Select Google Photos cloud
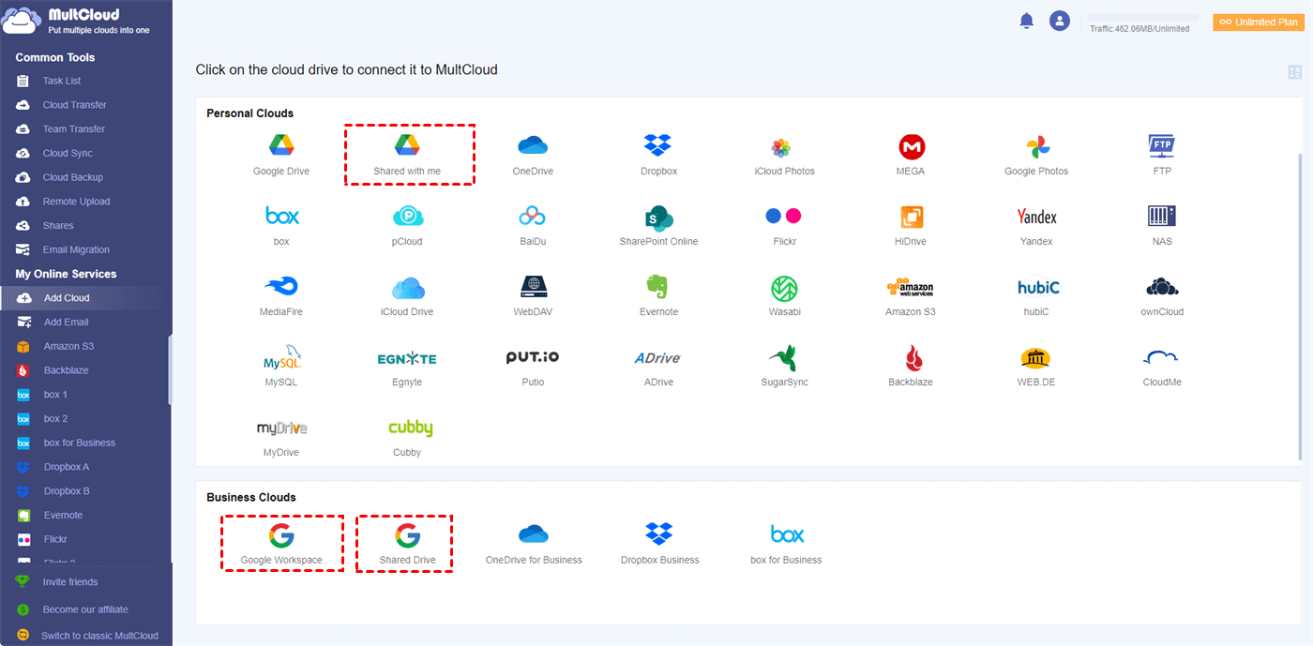1313x646 pixels. tap(1036, 155)
